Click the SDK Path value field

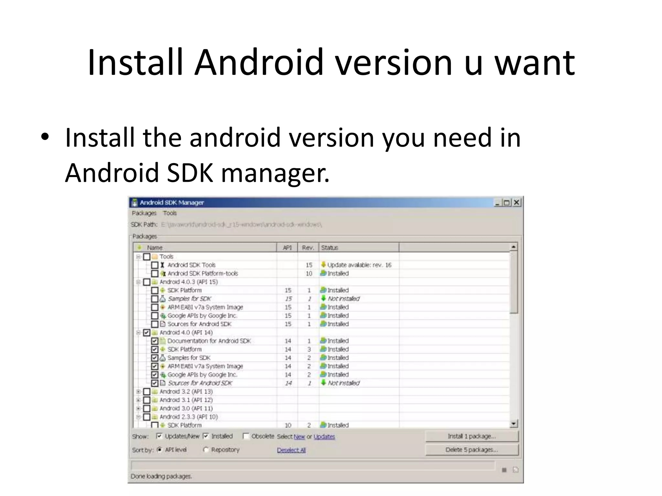(241, 225)
